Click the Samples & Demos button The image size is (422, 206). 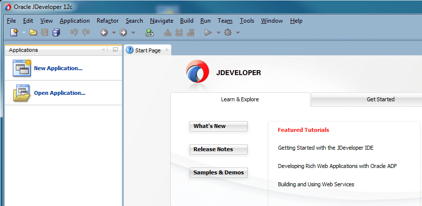coord(219,172)
